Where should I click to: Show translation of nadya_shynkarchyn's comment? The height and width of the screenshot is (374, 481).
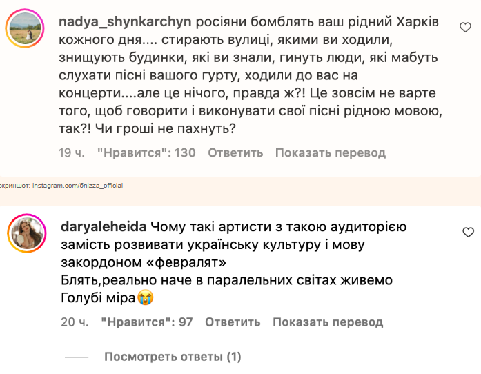[330, 152]
